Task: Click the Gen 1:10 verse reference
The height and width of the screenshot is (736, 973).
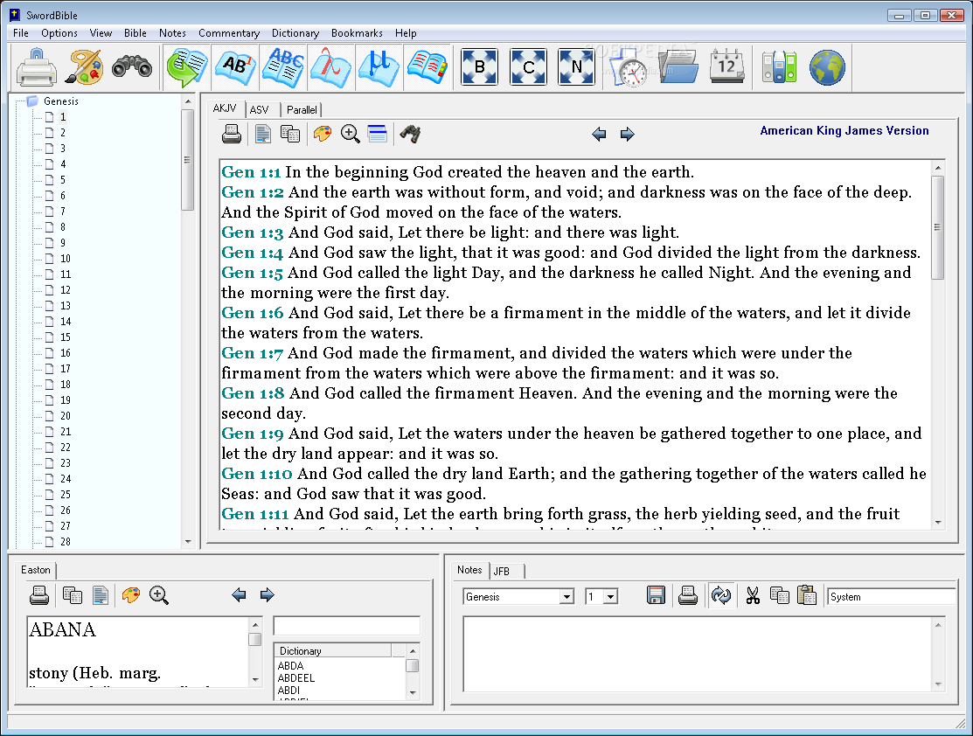Action: coord(257,474)
